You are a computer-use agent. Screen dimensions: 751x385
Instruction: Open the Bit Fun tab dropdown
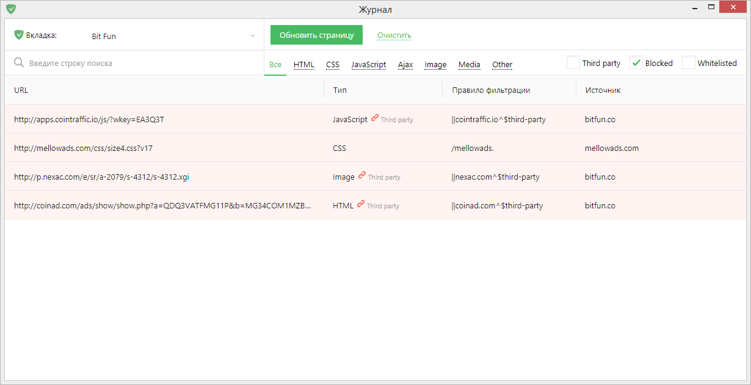pyautogui.click(x=173, y=36)
